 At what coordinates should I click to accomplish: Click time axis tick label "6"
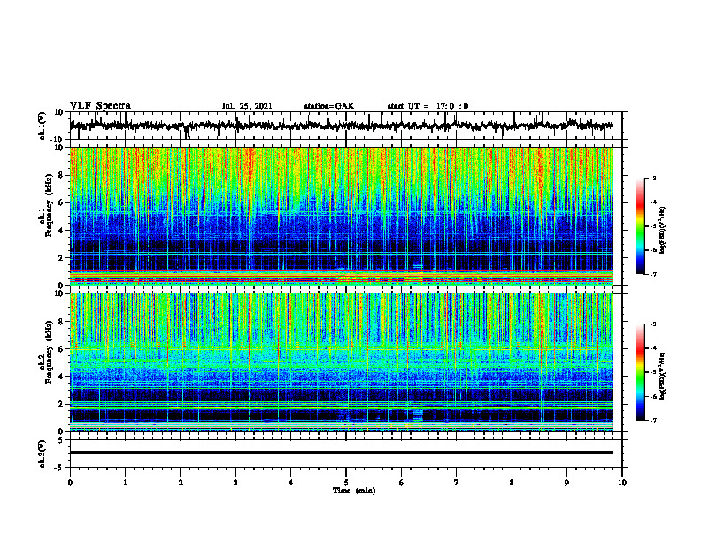tap(402, 483)
